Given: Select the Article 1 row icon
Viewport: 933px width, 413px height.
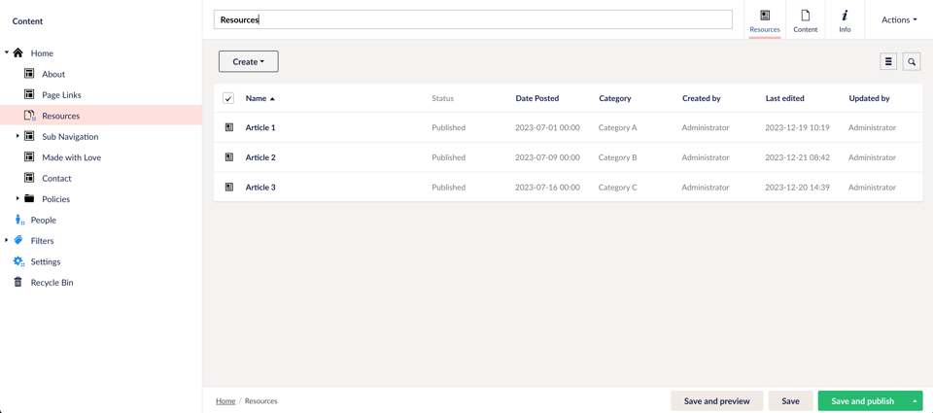Looking at the screenshot, I should [x=229, y=127].
